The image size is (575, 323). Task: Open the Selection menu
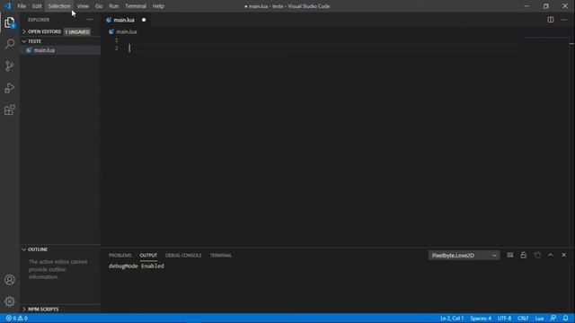click(x=59, y=6)
